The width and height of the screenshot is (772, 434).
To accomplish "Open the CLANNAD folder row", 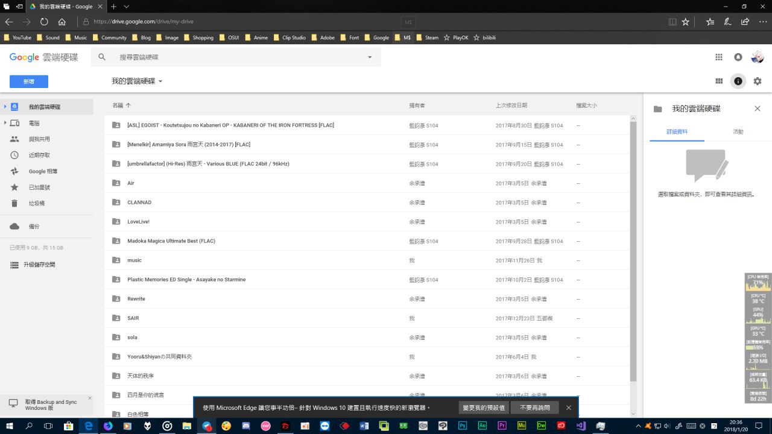I will click(x=139, y=203).
